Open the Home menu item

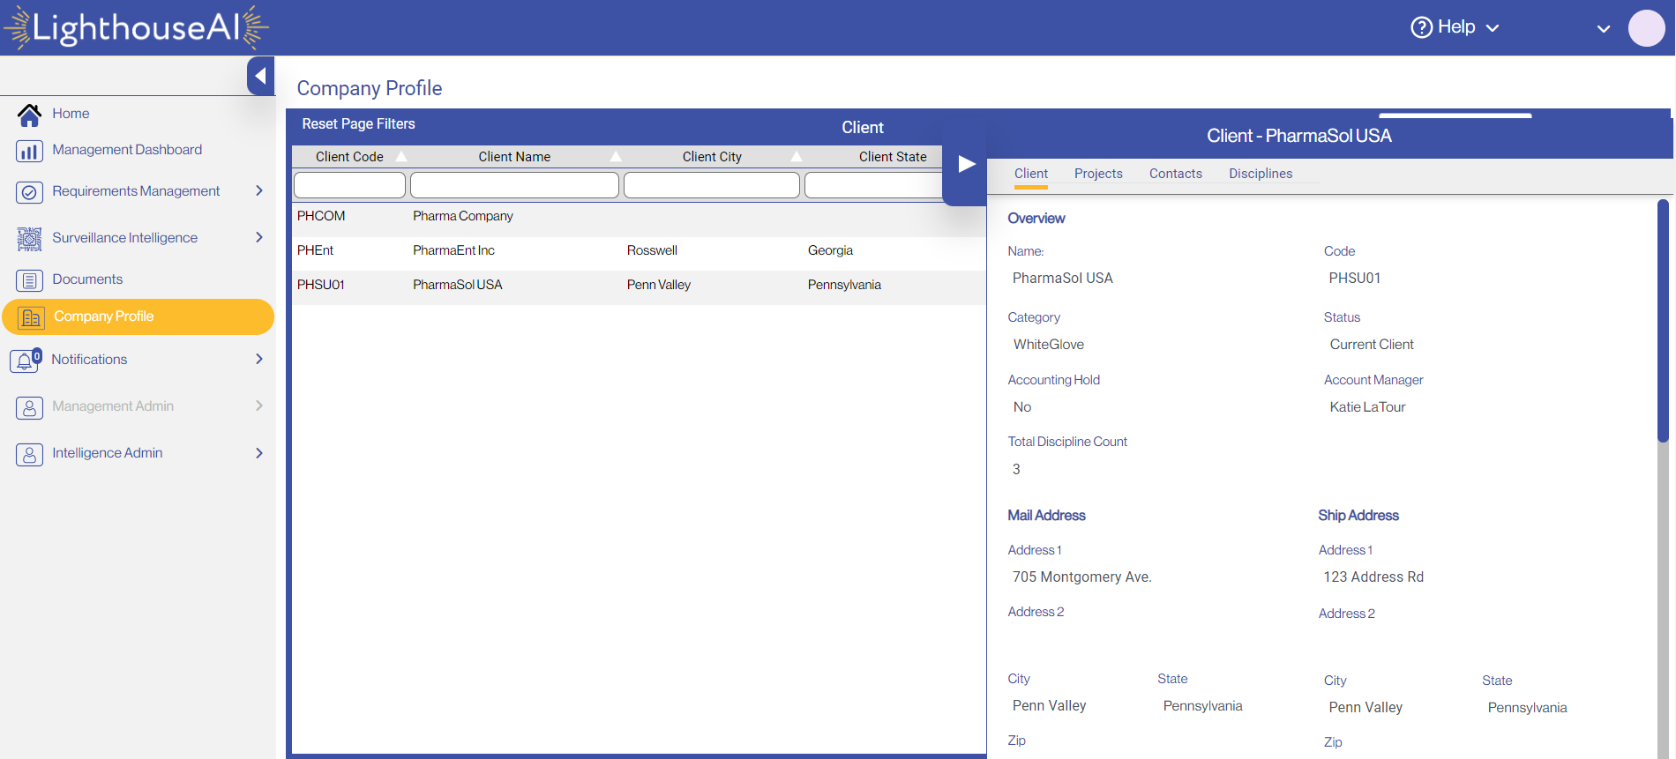[71, 114]
